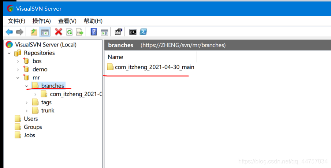Expand the com_itzheng_2021 tree folder chevron
Screen dimensions: 331x168
coord(36,94)
